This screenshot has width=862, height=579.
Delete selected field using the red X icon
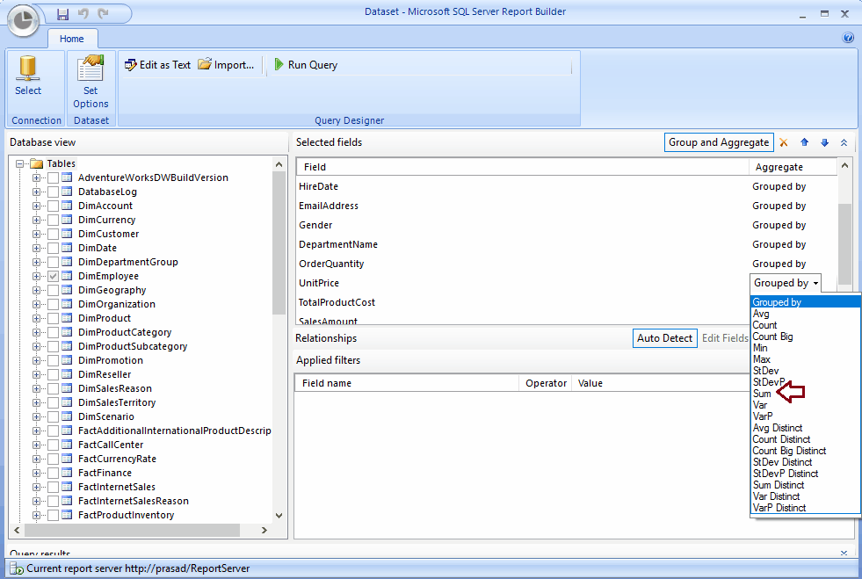tap(783, 141)
